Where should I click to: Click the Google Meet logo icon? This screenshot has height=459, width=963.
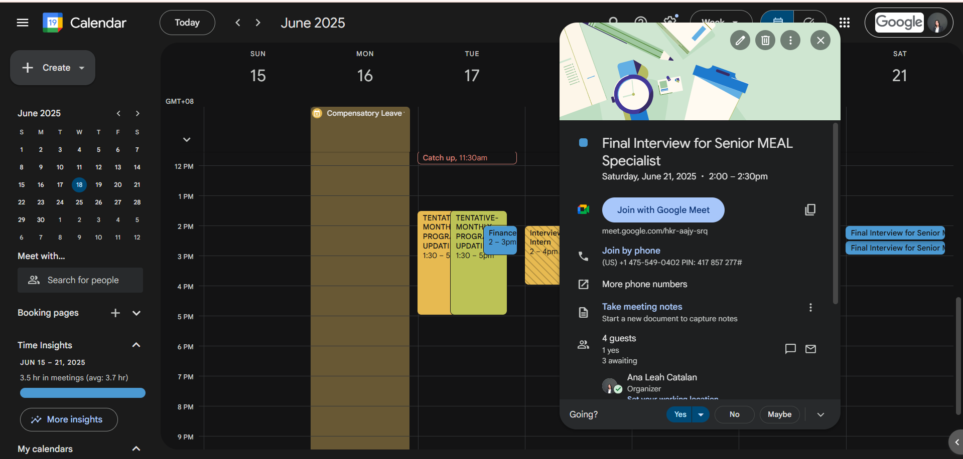tap(583, 209)
